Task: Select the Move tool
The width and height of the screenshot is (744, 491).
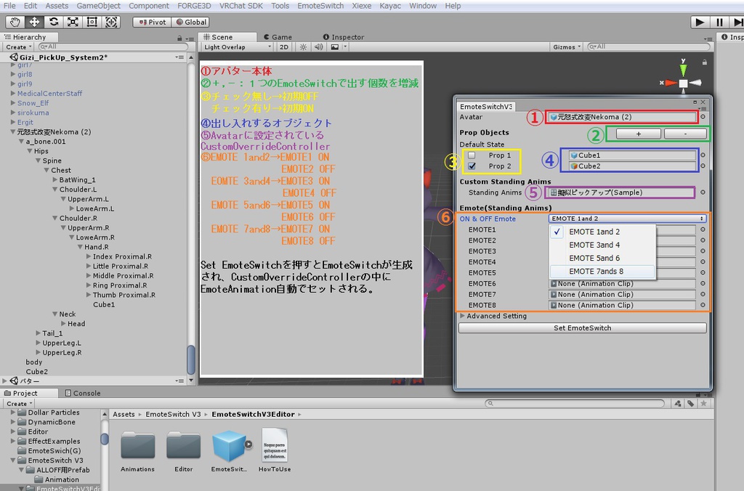Action: click(x=34, y=23)
